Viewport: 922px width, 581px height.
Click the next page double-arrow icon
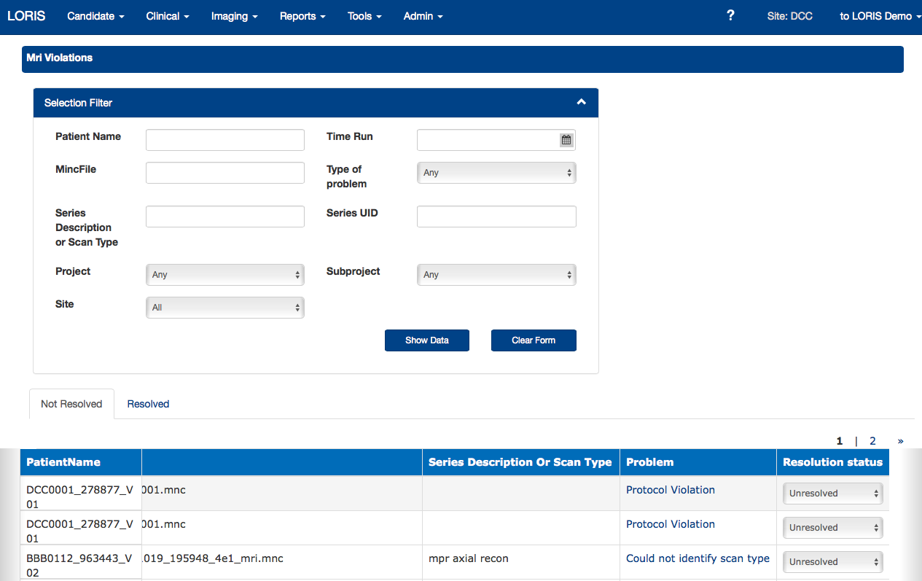coord(901,441)
